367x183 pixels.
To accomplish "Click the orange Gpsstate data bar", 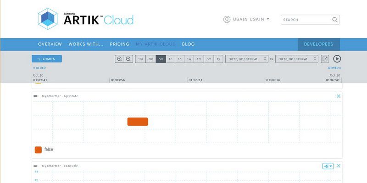I will pos(138,121).
